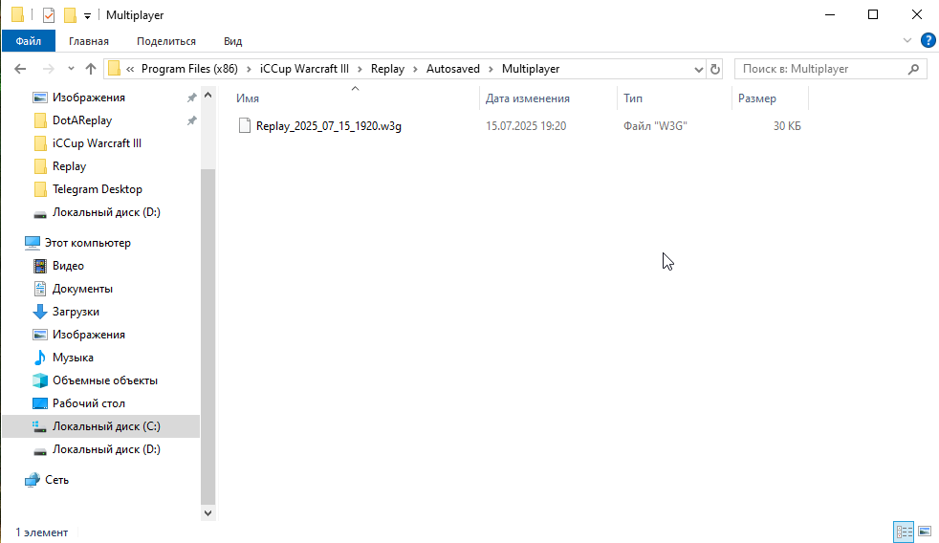Select Локальный диск (C:) in sidebar
The image size is (939, 543).
(106, 426)
